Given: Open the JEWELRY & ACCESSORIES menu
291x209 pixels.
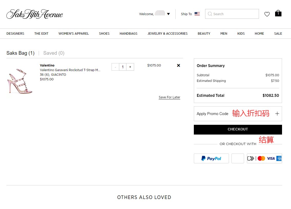Looking at the screenshot, I should (x=167, y=34).
